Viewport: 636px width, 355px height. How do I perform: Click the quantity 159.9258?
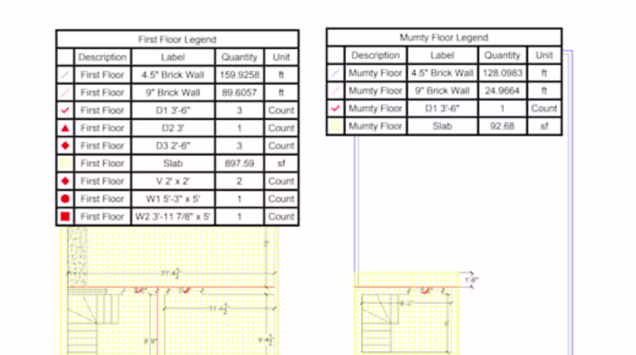239,75
